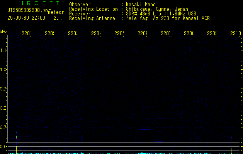Select the Shibukawa, Gunma, Japan location text
243x154 pixels.
pyautogui.click(x=157, y=9)
